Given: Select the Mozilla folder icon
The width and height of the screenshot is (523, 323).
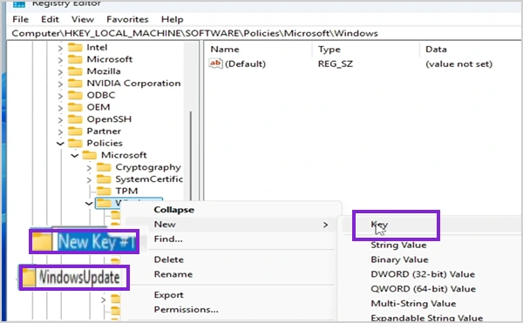Looking at the screenshot, I should pos(75,71).
